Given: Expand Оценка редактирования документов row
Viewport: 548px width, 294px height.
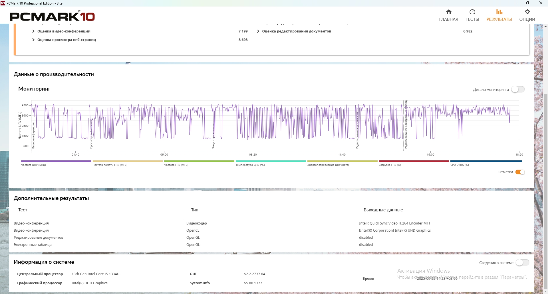Looking at the screenshot, I should [x=258, y=31].
